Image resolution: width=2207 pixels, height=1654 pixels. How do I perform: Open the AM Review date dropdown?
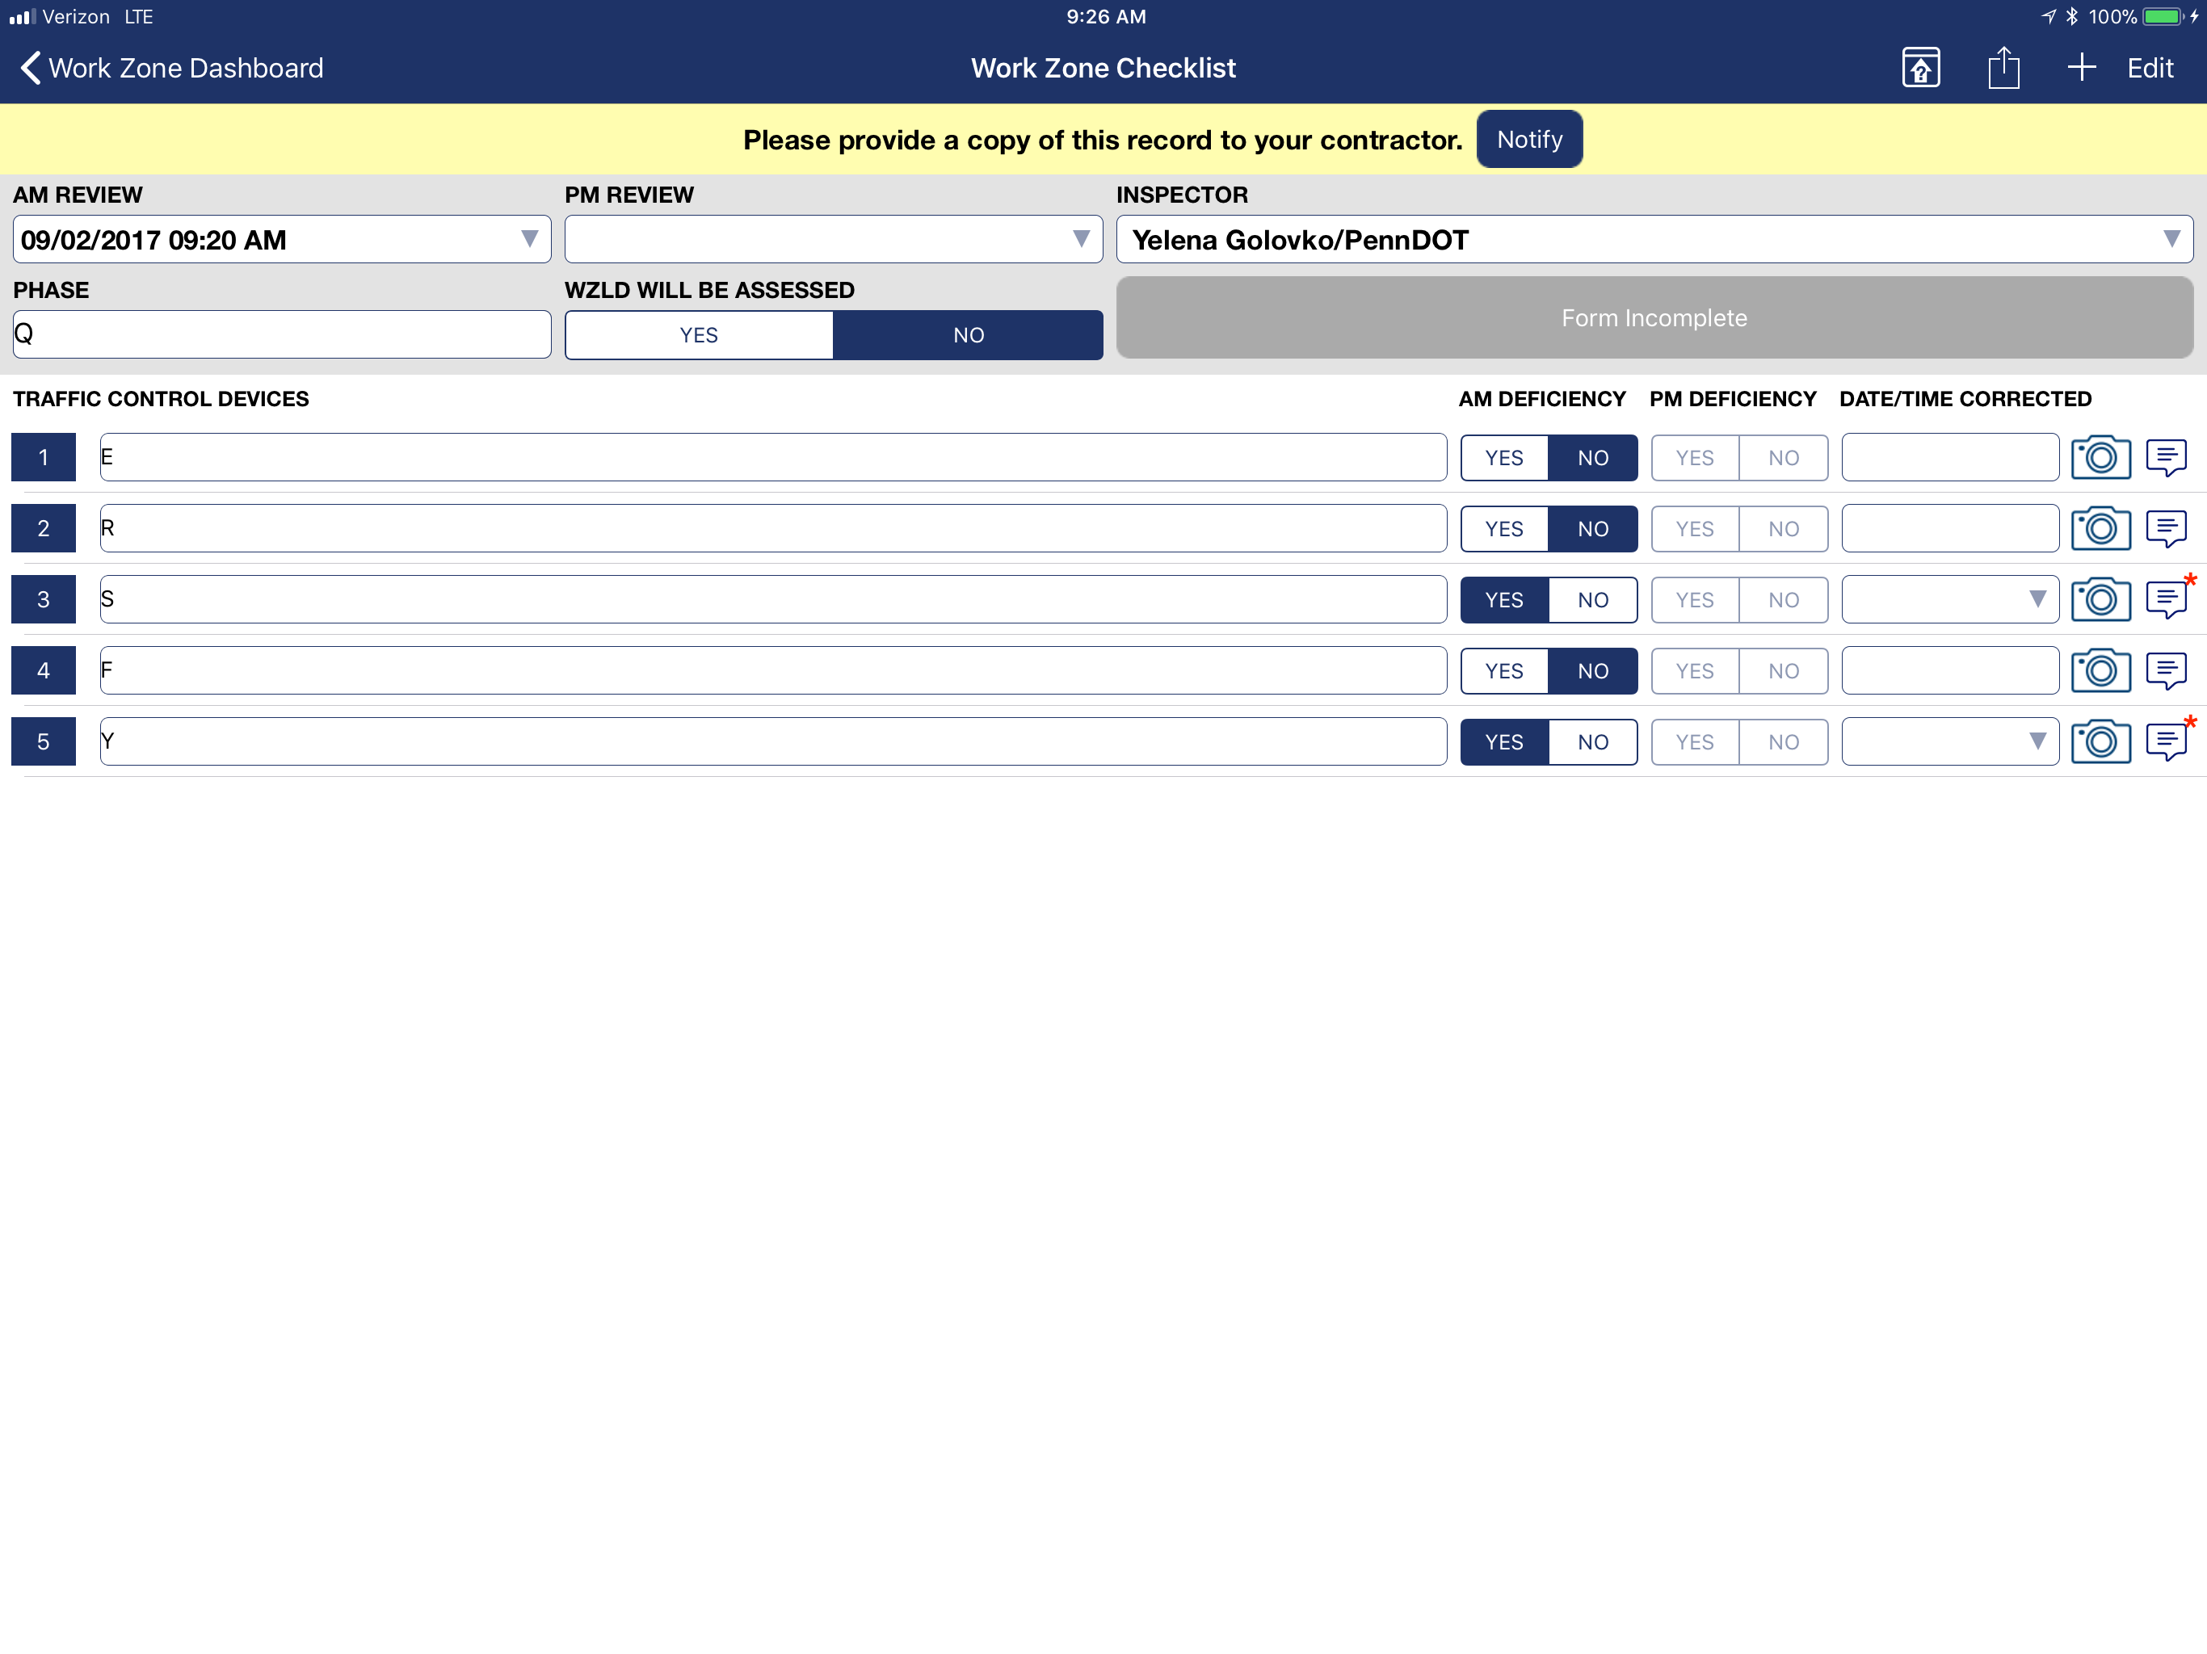(x=281, y=239)
